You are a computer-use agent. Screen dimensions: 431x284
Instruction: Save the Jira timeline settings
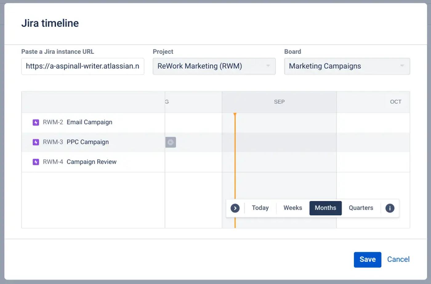(367, 259)
